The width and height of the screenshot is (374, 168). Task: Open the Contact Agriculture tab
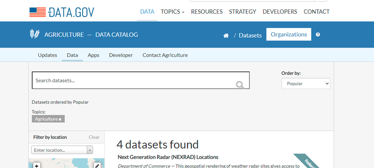click(x=165, y=55)
